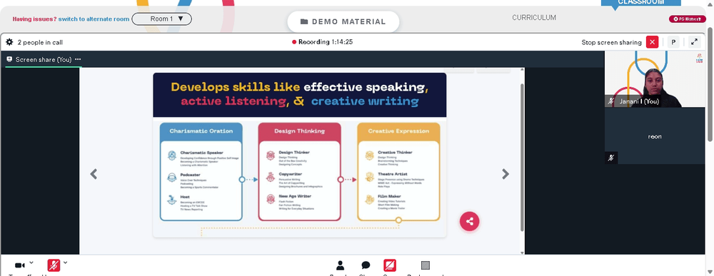Click the Recording 1:14:25 indicator
The image size is (714, 276).
tap(323, 42)
